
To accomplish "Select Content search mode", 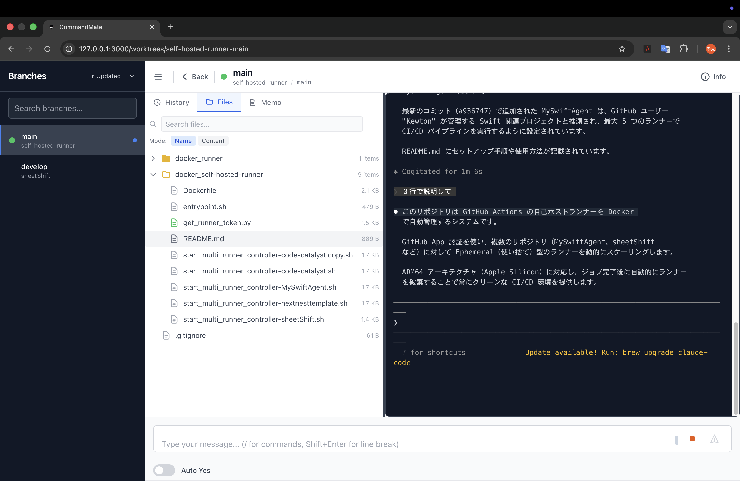I will click(213, 141).
